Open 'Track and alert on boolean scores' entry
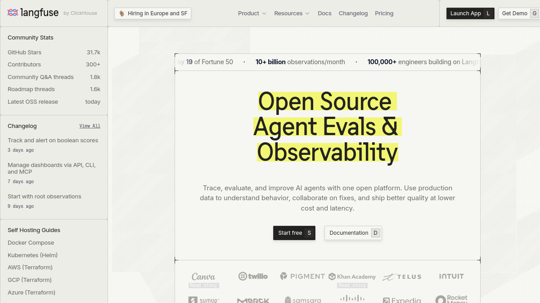The height and width of the screenshot is (303, 540). click(x=53, y=141)
